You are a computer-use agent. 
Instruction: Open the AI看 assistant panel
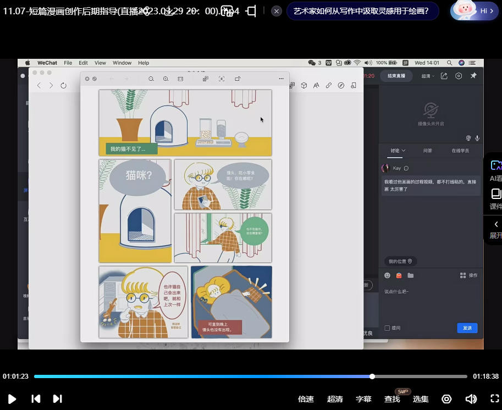point(495,169)
